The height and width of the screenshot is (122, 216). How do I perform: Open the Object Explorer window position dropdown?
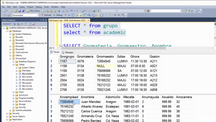(40, 20)
